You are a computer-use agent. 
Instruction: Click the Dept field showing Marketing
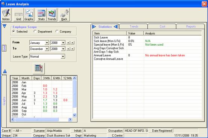(95, 135)
